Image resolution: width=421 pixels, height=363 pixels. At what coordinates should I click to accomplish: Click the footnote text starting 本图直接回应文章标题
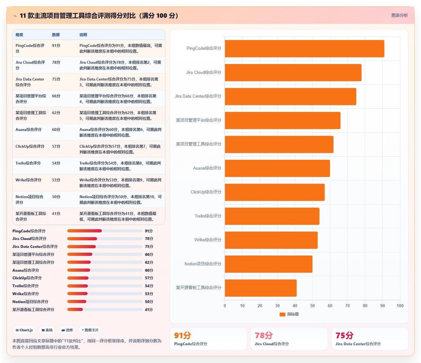click(87, 344)
